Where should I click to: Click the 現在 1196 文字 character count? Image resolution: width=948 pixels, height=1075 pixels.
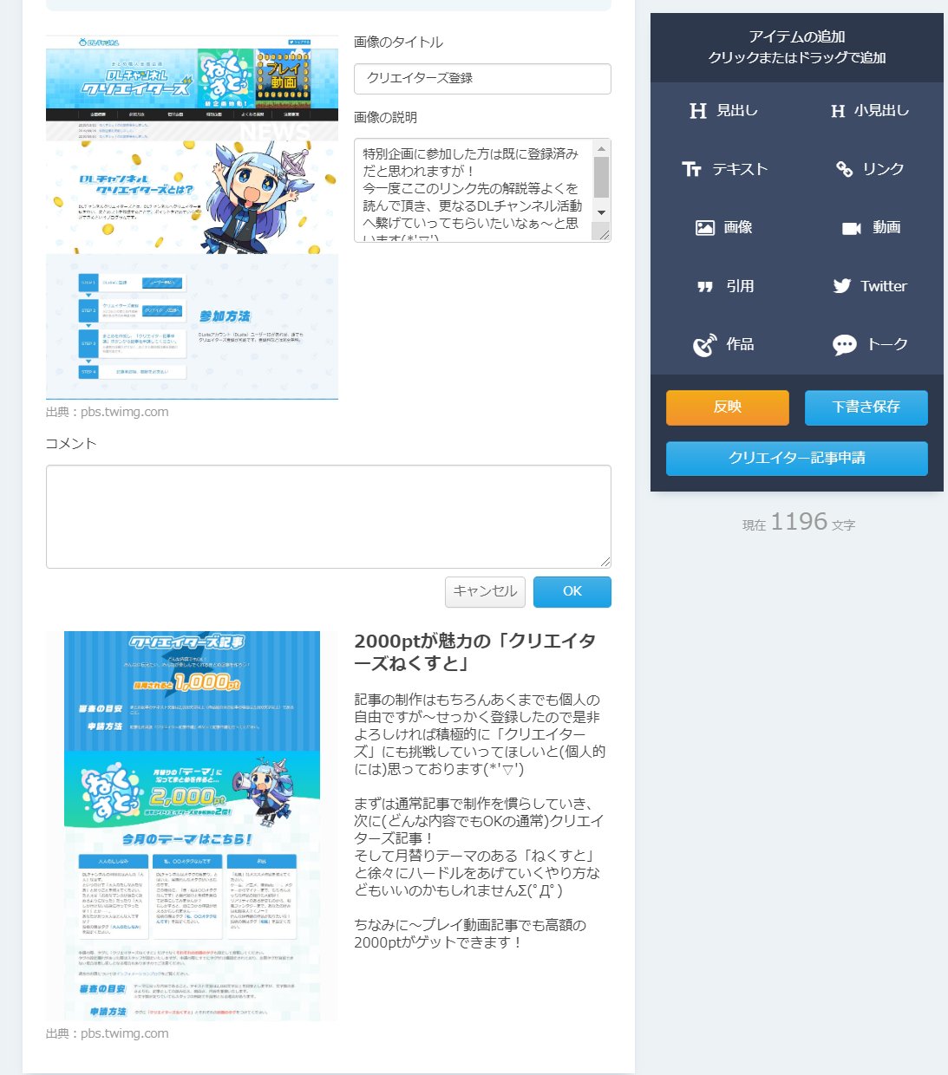coord(798,522)
